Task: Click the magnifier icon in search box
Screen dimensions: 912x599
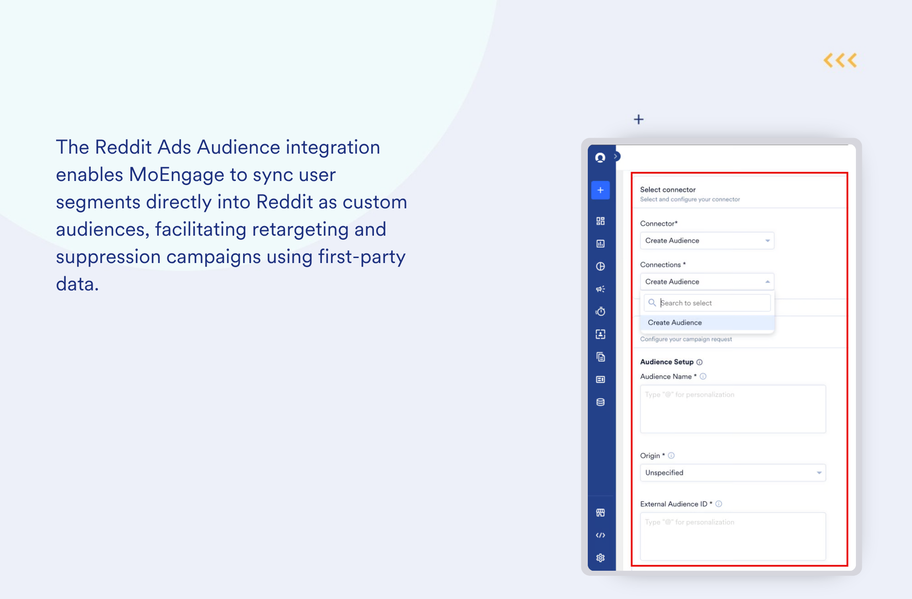Action: tap(652, 303)
